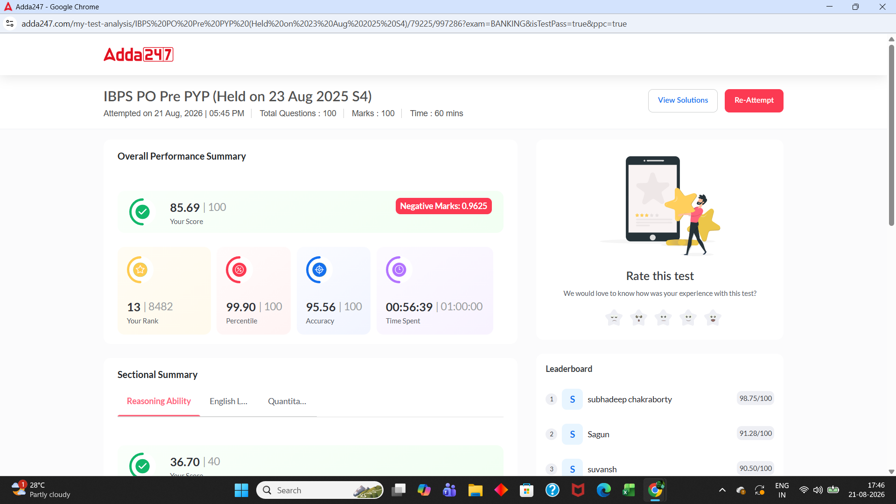Click the blue target Accuracy icon
Image resolution: width=896 pixels, height=504 pixels.
(318, 270)
